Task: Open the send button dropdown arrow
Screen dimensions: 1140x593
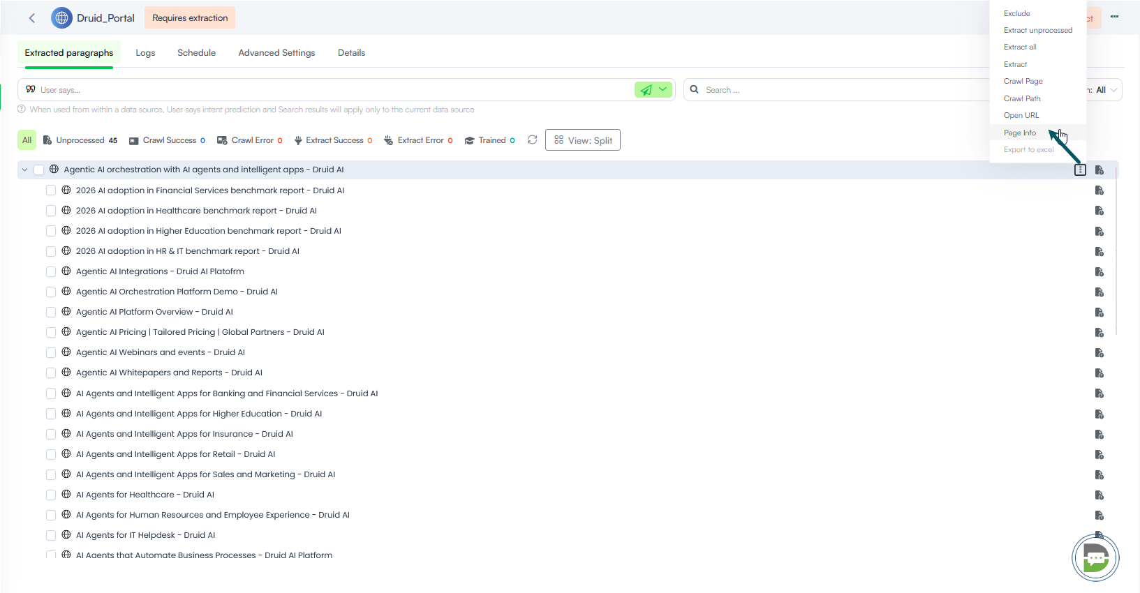Action: 663,90
